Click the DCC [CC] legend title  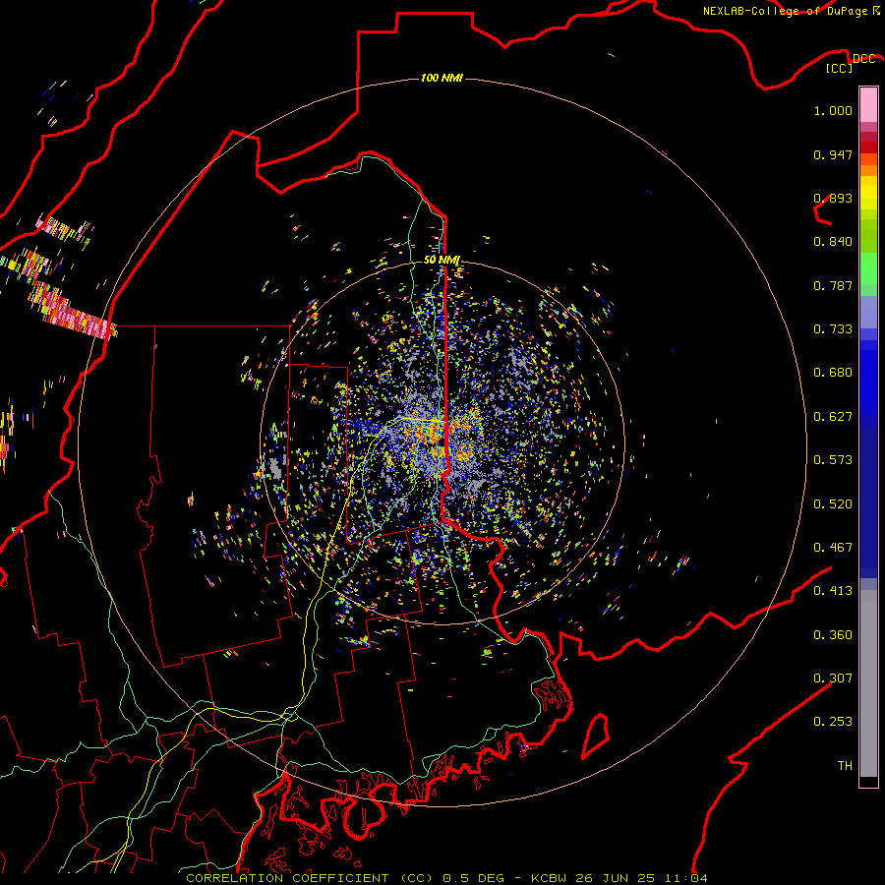click(851, 63)
